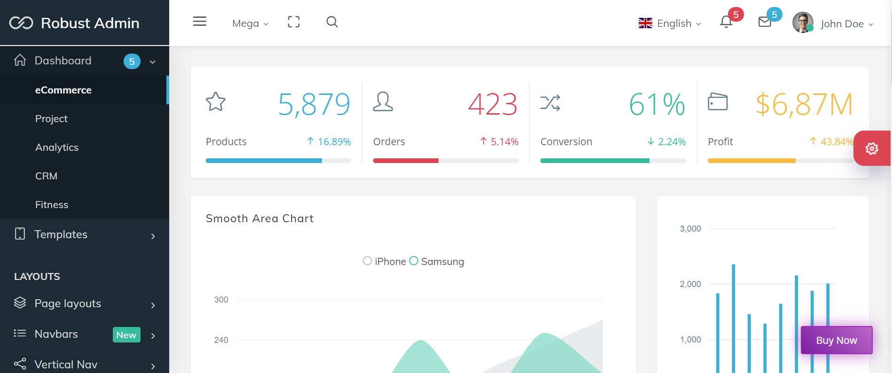Viewport: 892px width, 373px height.
Task: Click the fullscreen expand icon
Action: pyautogui.click(x=294, y=22)
